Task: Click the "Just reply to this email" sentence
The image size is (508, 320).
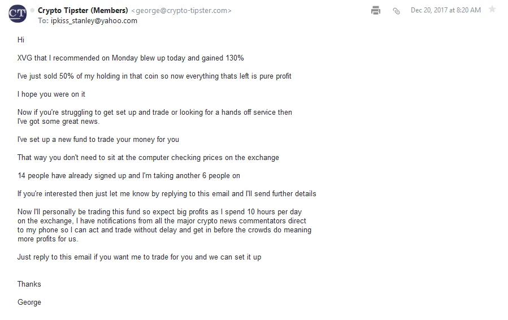Action: click(x=140, y=257)
